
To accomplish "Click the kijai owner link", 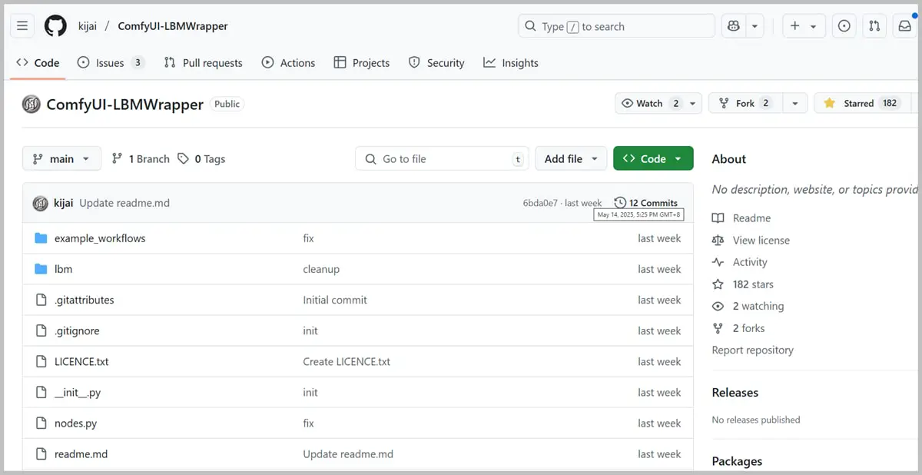I will pos(88,26).
